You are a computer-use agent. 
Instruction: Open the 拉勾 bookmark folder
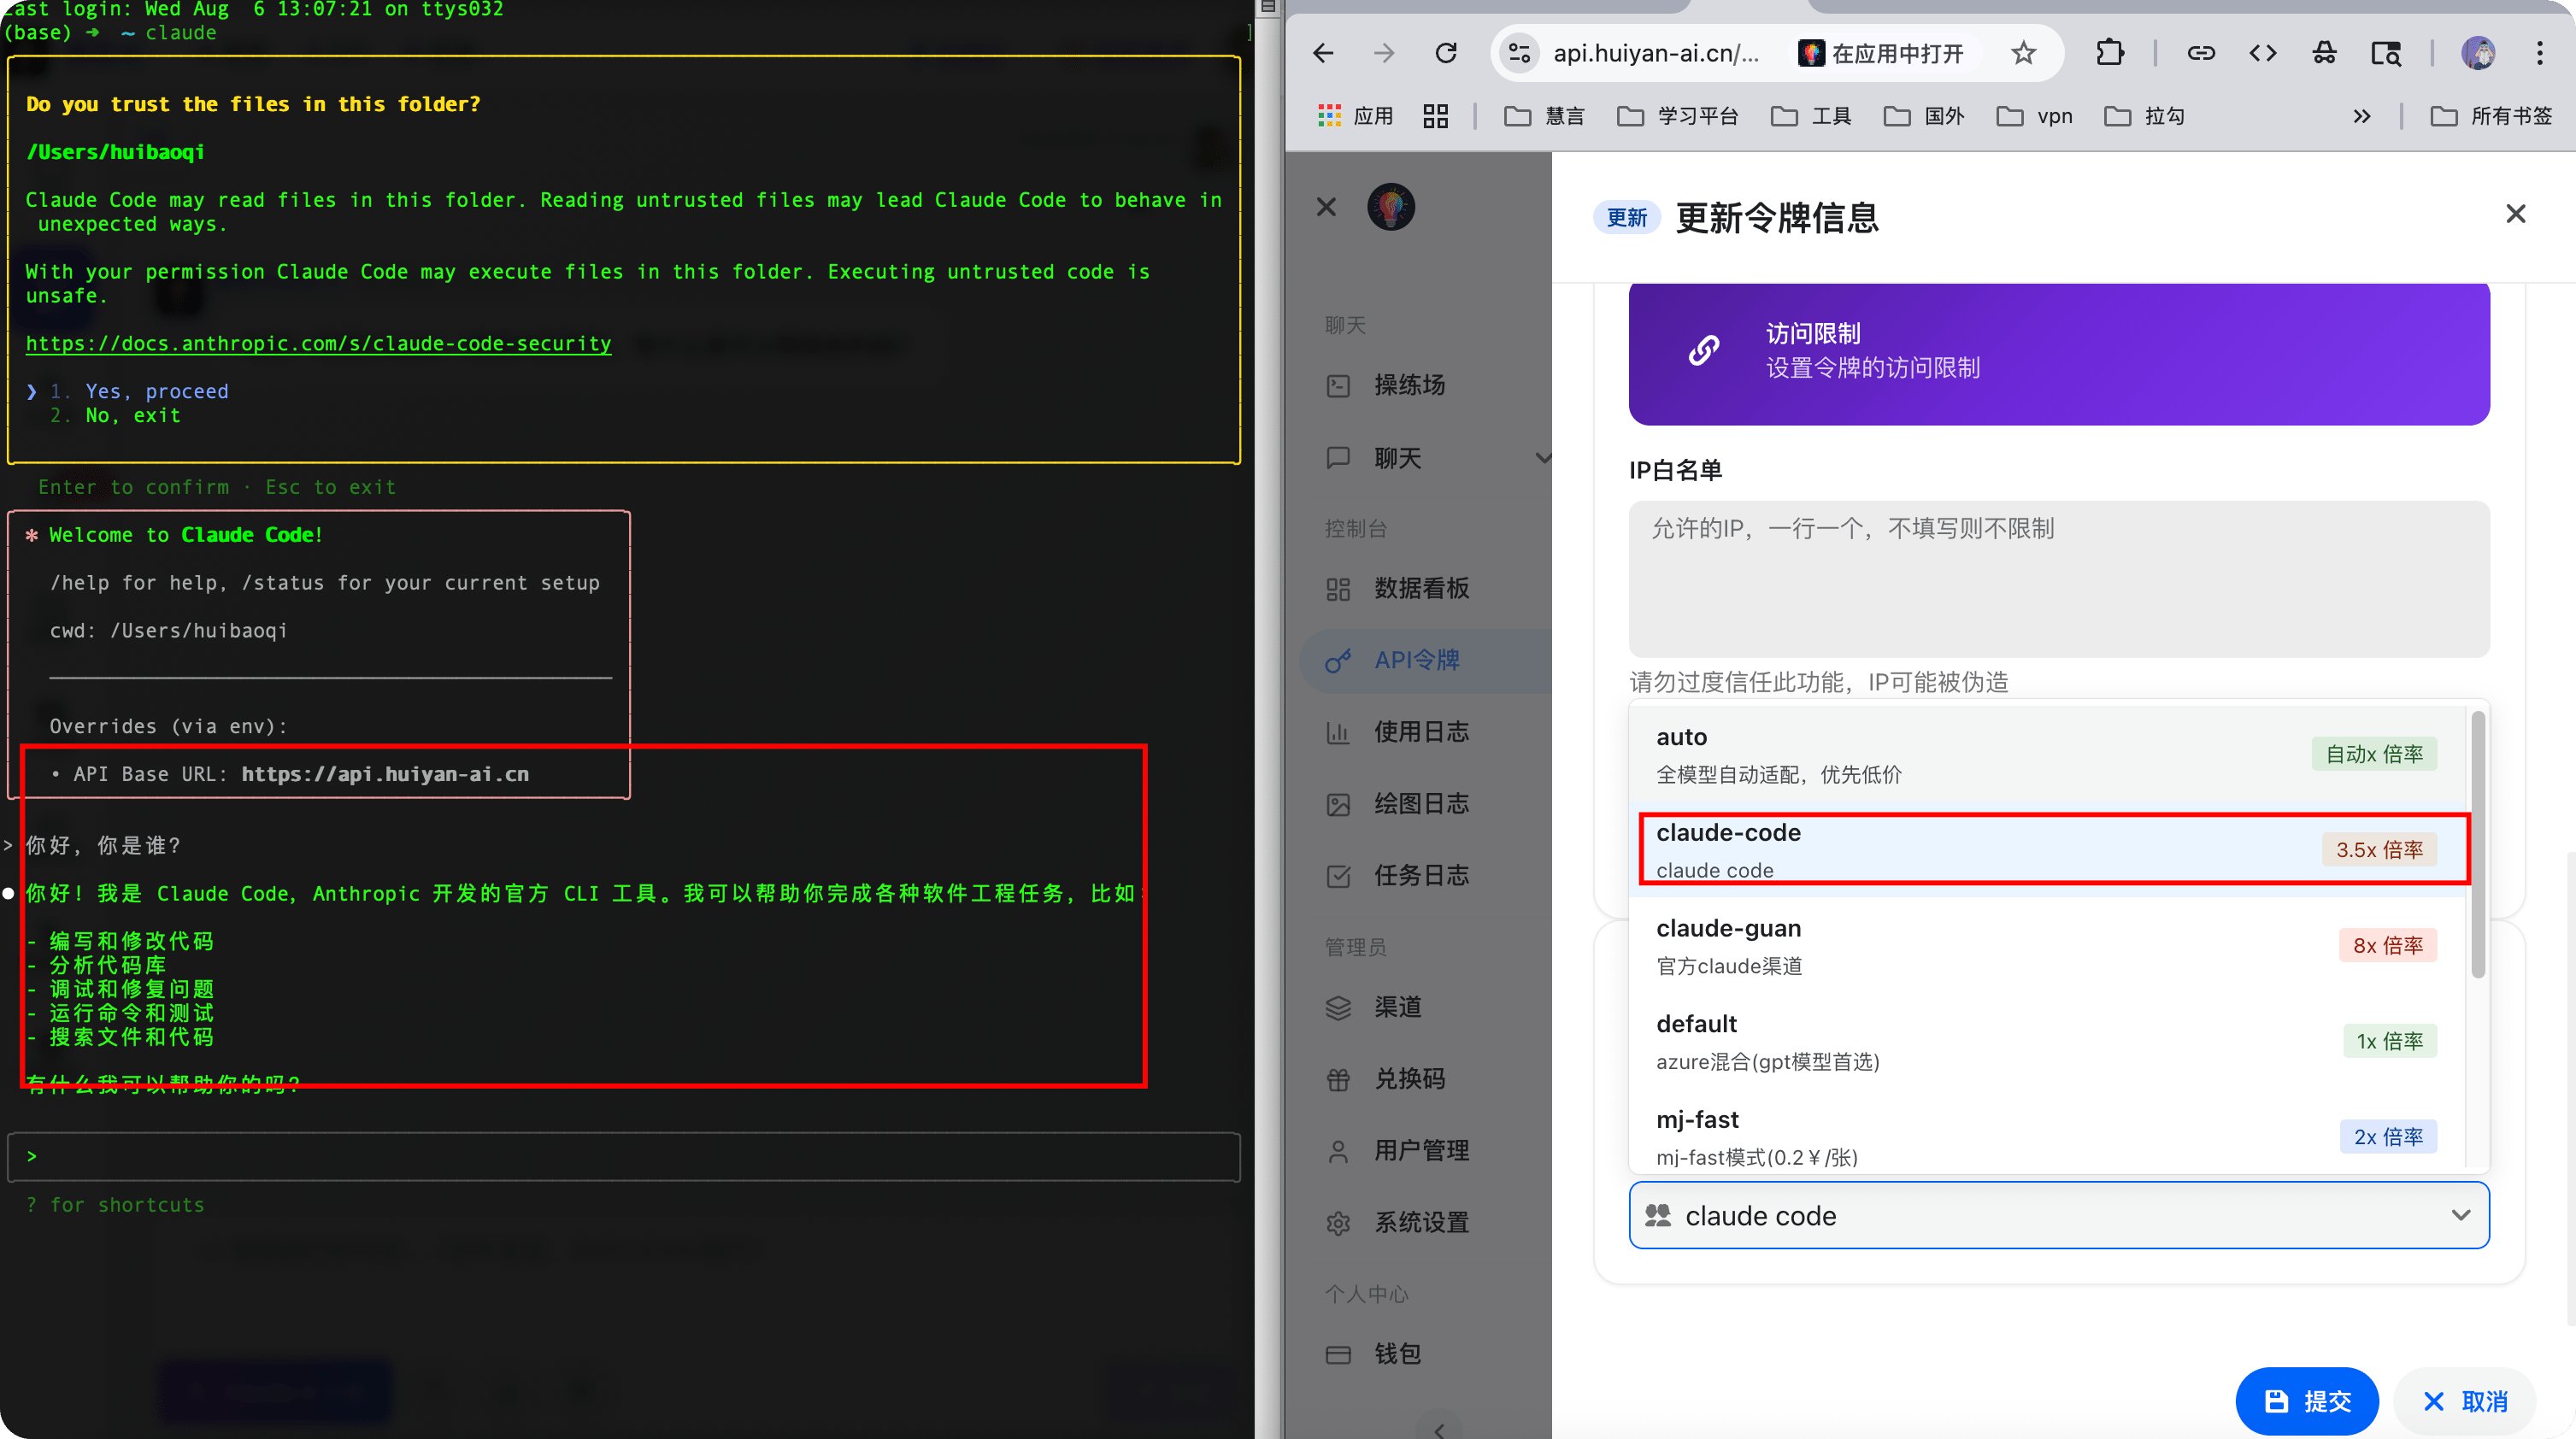coord(2144,116)
